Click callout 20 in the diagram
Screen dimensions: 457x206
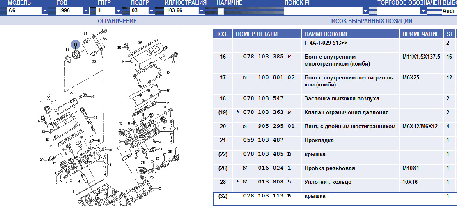pyautogui.click(x=41, y=160)
